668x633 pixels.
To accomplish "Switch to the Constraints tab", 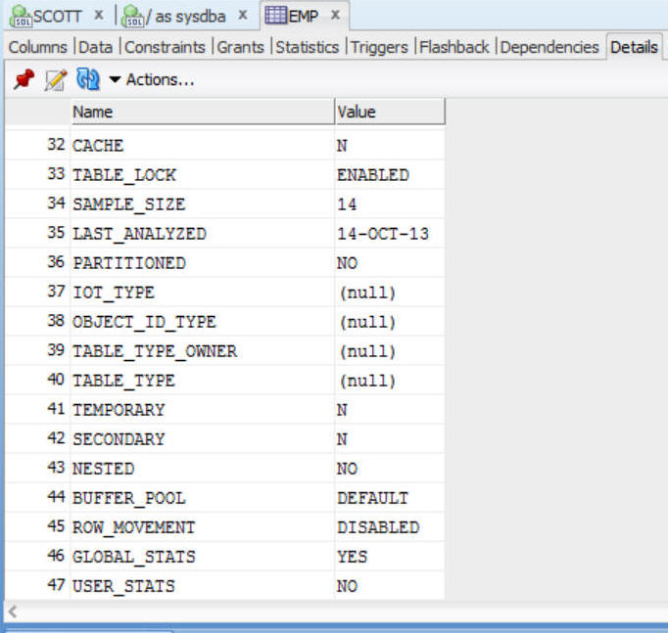I will (x=165, y=47).
